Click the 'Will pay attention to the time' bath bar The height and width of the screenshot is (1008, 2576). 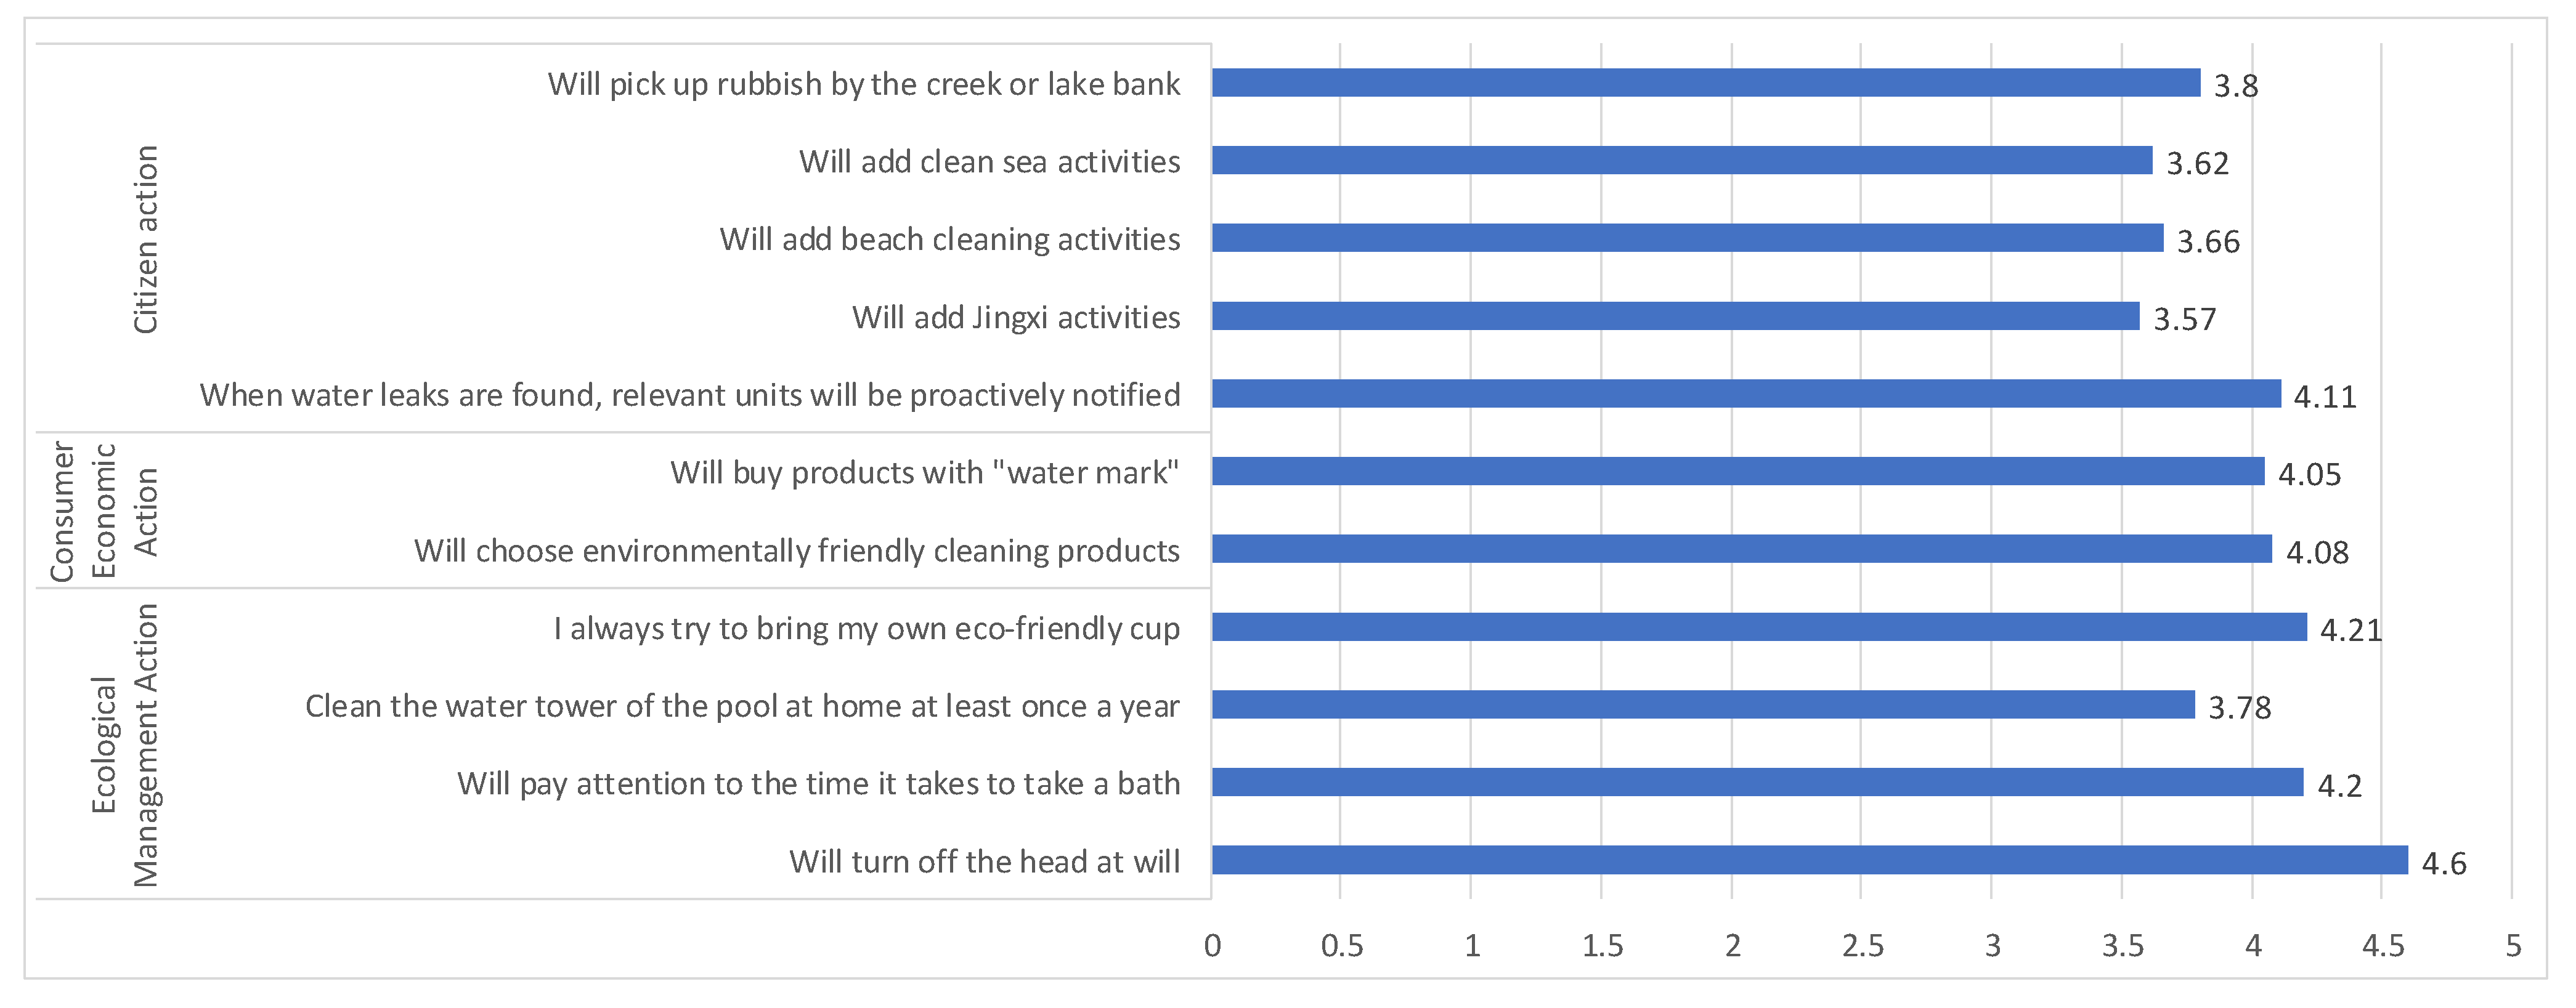[x=1758, y=782]
